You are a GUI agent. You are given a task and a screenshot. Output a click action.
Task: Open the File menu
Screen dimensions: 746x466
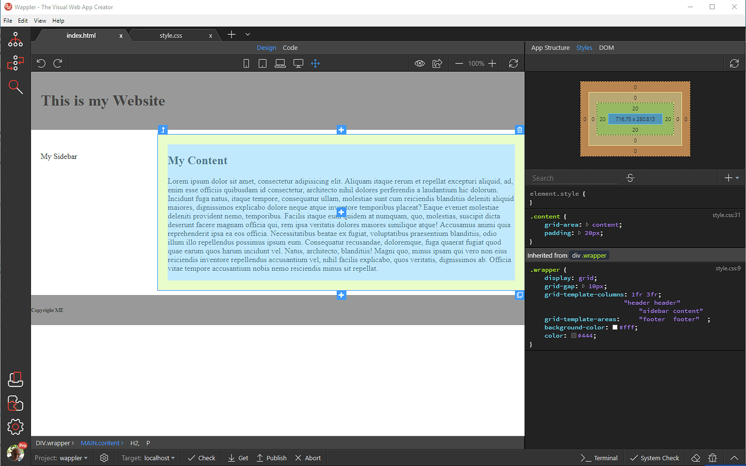pyautogui.click(x=8, y=21)
